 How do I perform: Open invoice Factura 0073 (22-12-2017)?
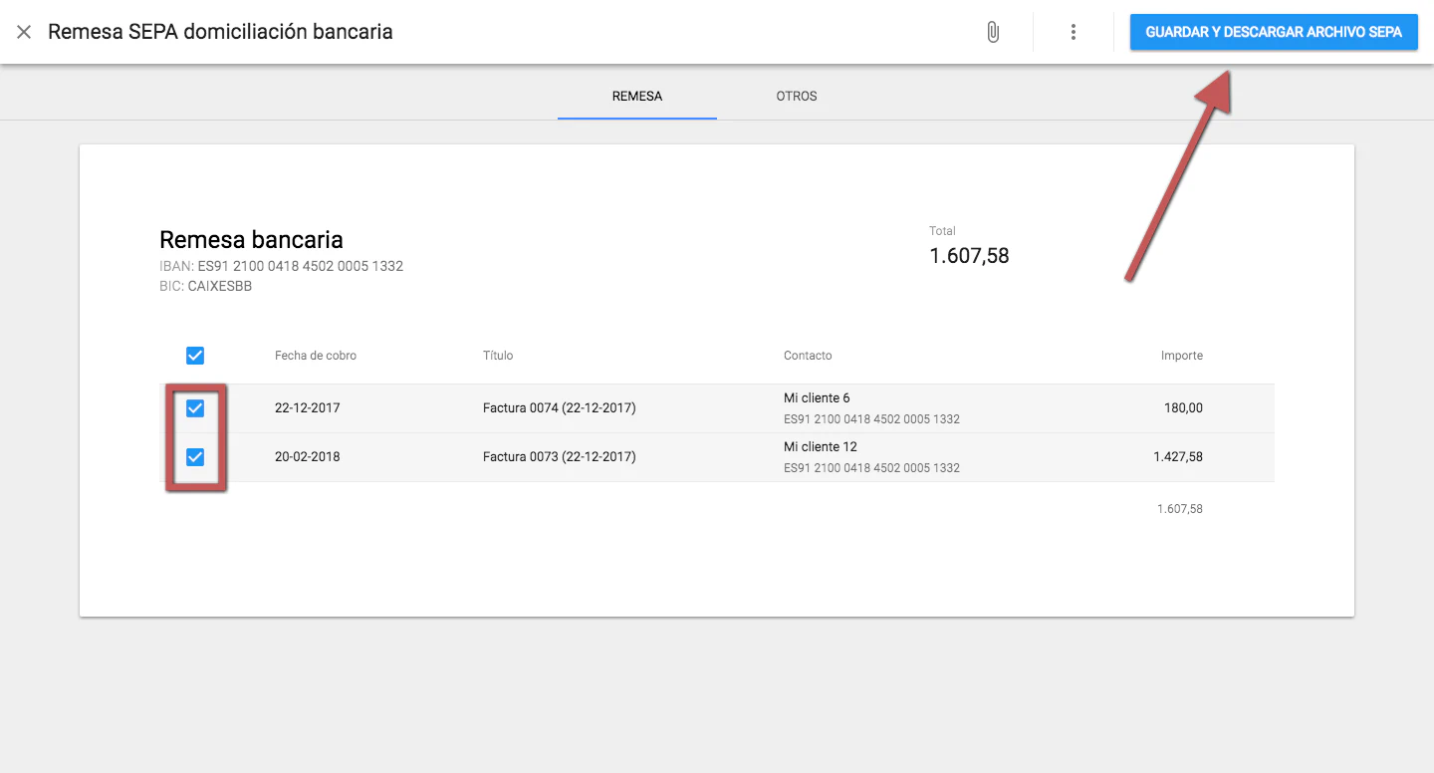(x=557, y=456)
